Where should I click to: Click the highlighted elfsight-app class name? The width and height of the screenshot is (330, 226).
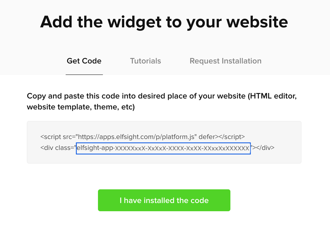pos(163,148)
